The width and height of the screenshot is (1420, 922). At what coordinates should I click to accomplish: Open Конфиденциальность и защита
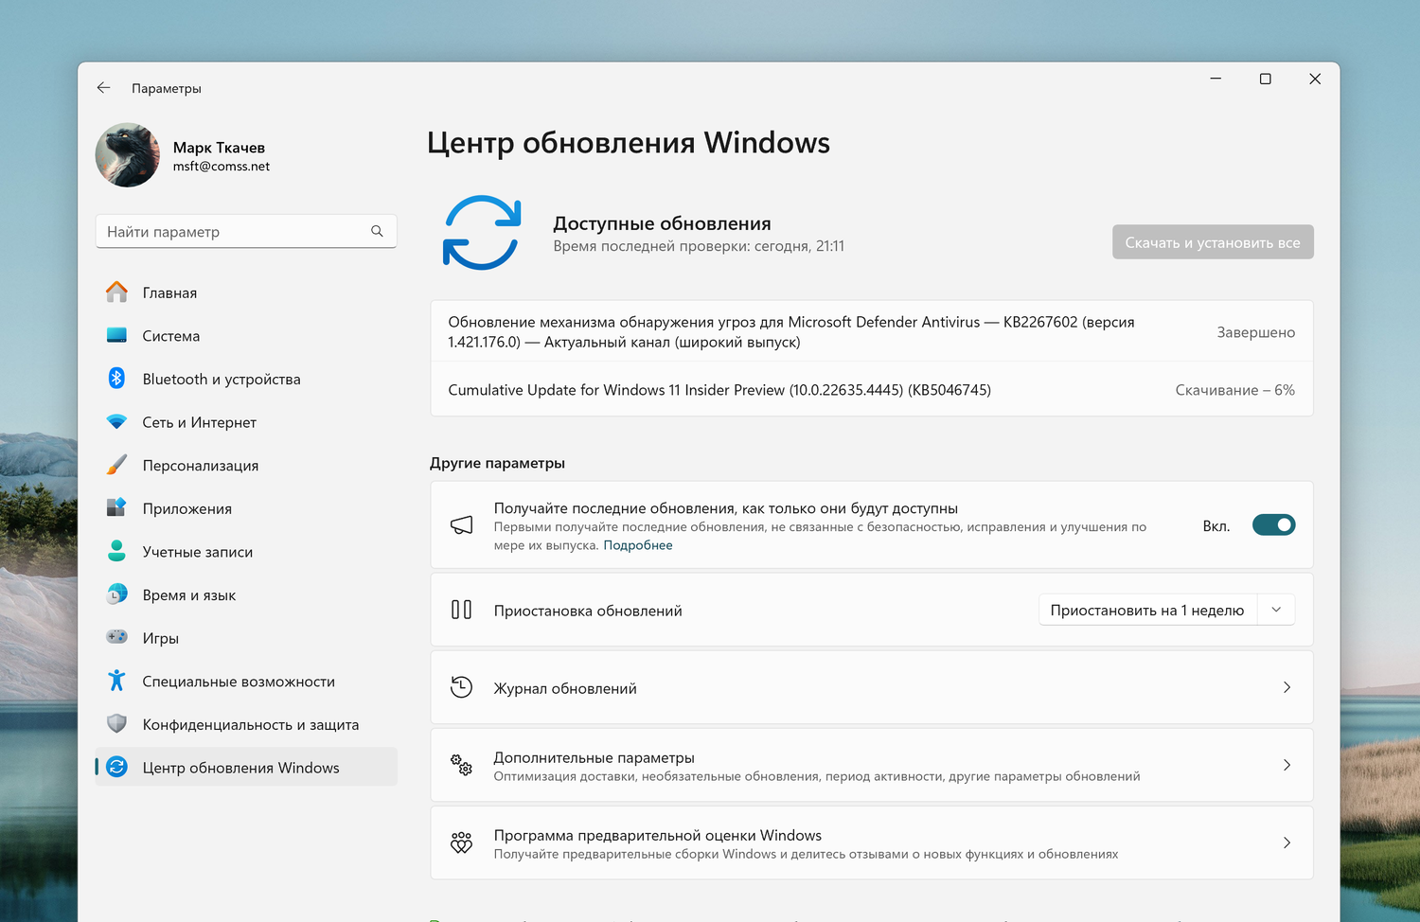246,724
